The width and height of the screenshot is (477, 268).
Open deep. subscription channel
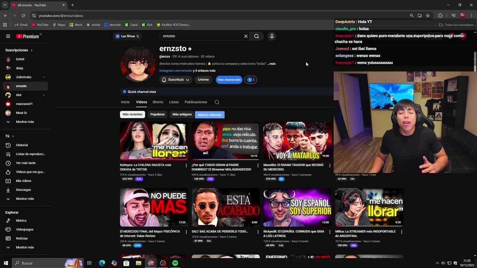pyautogui.click(x=25, y=68)
